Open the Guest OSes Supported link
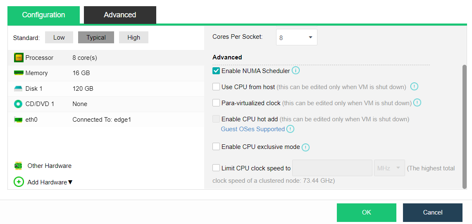This screenshot has width=472, height=224. pyautogui.click(x=253, y=129)
